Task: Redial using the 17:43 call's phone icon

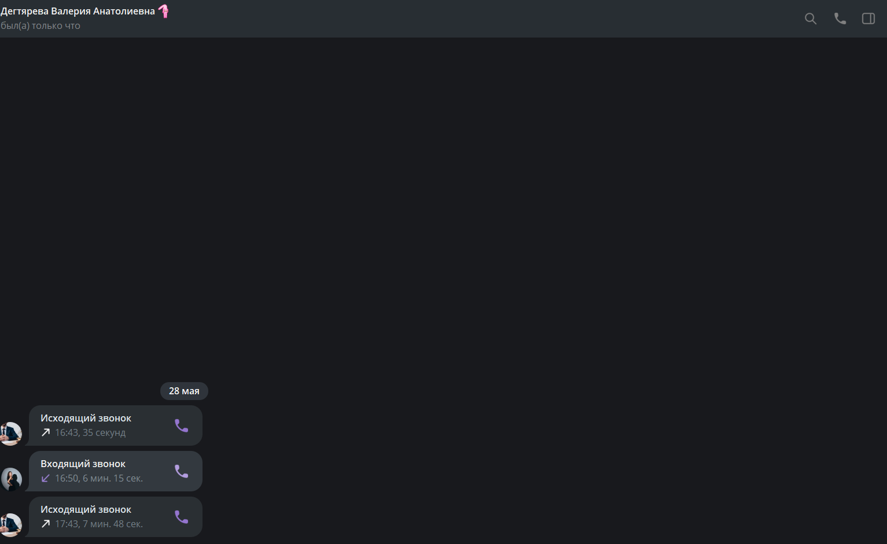Action: (x=182, y=517)
